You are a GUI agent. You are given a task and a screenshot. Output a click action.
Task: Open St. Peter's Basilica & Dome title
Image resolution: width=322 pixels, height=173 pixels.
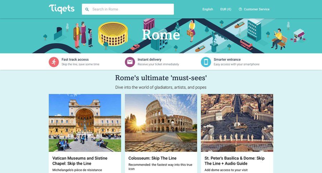pyautogui.click(x=234, y=161)
